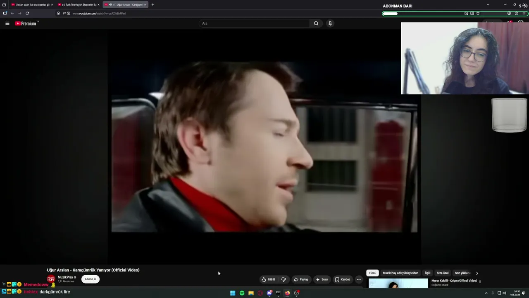Viewport: 529px width, 298px height.
Task: Open the Windows Start menu
Action: point(233,293)
